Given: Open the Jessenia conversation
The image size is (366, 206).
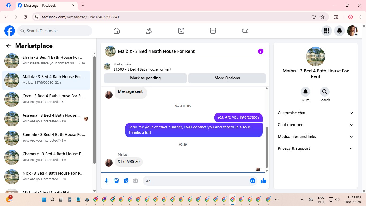Looking at the screenshot, I should point(46,119).
